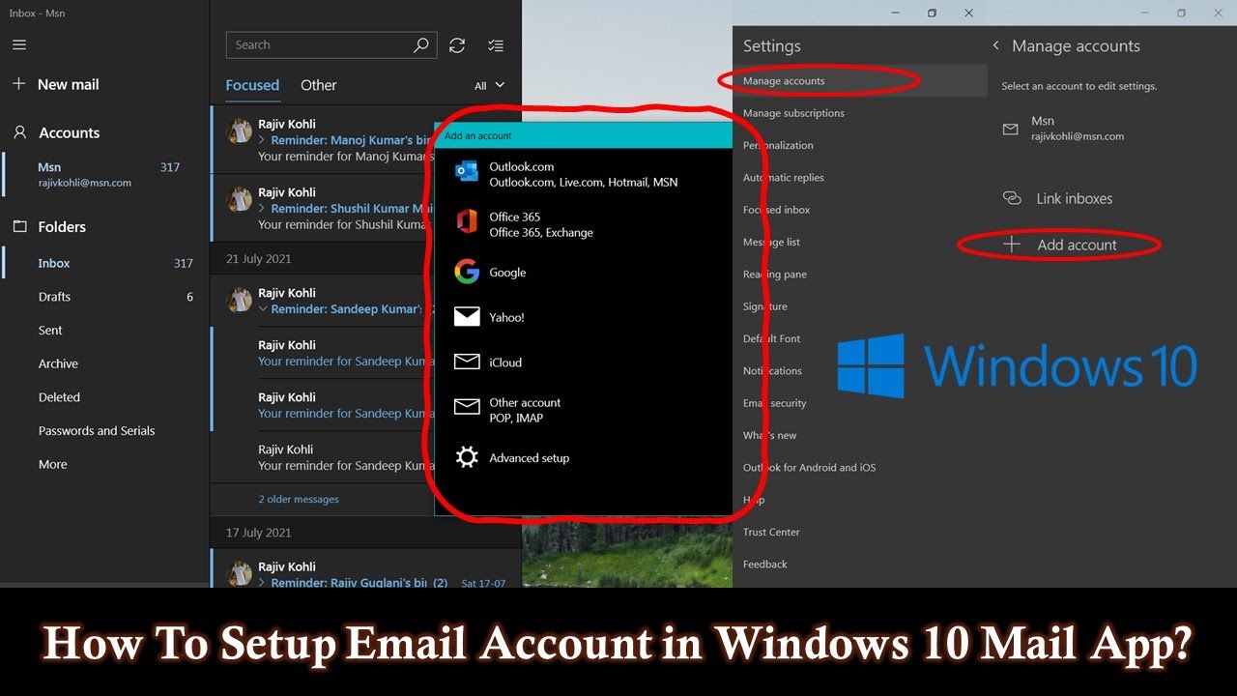Image resolution: width=1237 pixels, height=696 pixels.
Task: Choose Office 365 Exchange account option
Action: [x=583, y=224]
